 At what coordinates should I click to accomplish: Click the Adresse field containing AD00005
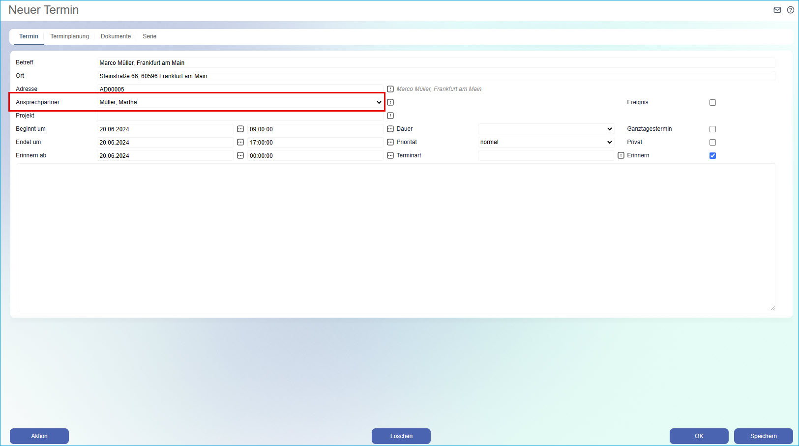tap(240, 89)
